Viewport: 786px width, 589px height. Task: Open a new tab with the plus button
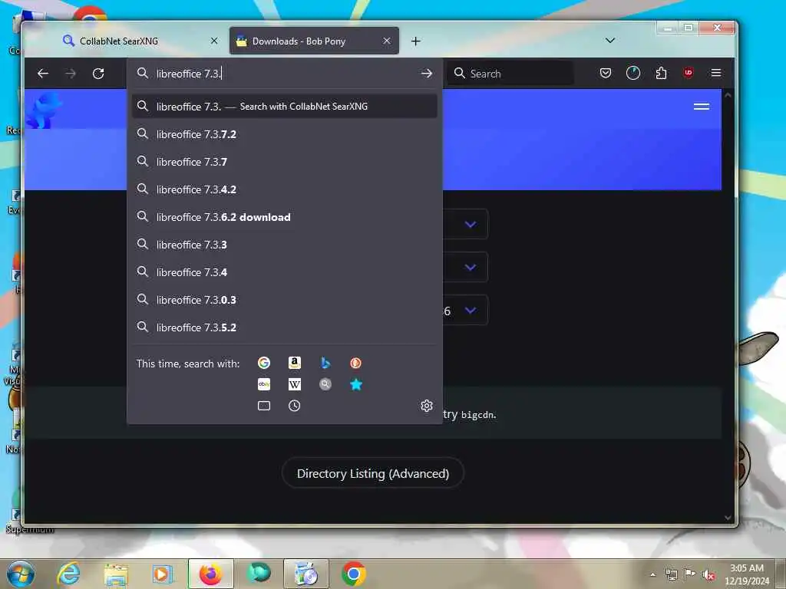[415, 41]
